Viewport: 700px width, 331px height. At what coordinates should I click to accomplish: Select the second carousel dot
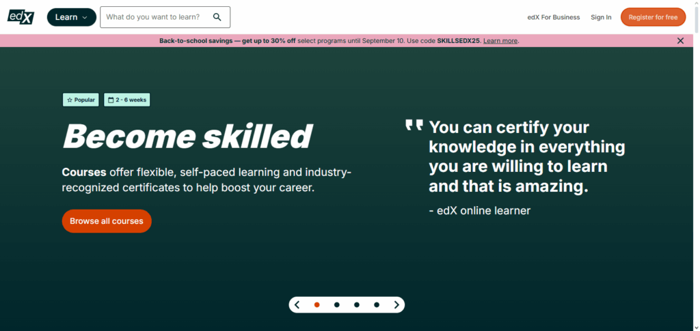pyautogui.click(x=337, y=304)
